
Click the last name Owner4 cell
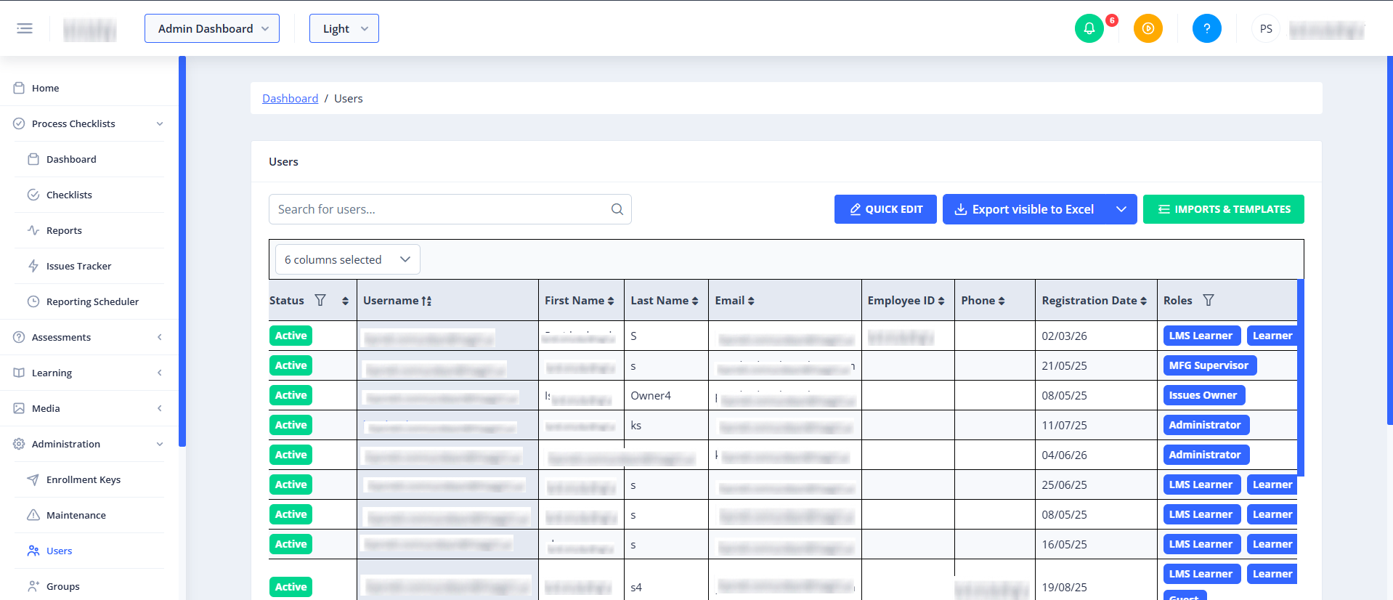coord(651,395)
